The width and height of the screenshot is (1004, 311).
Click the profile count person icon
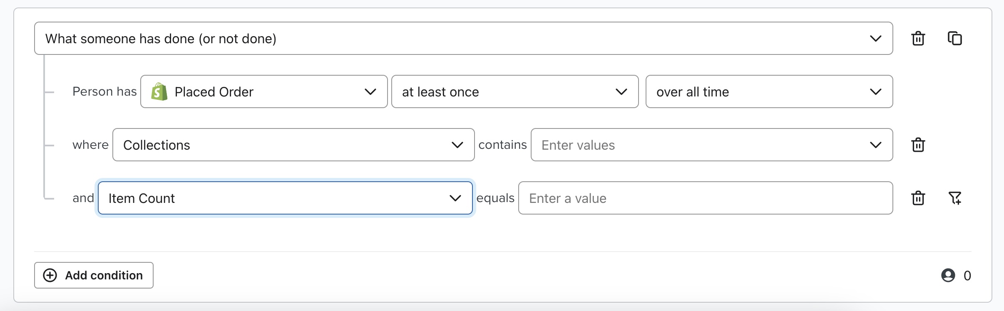click(948, 275)
